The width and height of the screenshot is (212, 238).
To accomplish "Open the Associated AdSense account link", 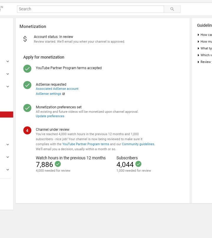I will 57,89.
